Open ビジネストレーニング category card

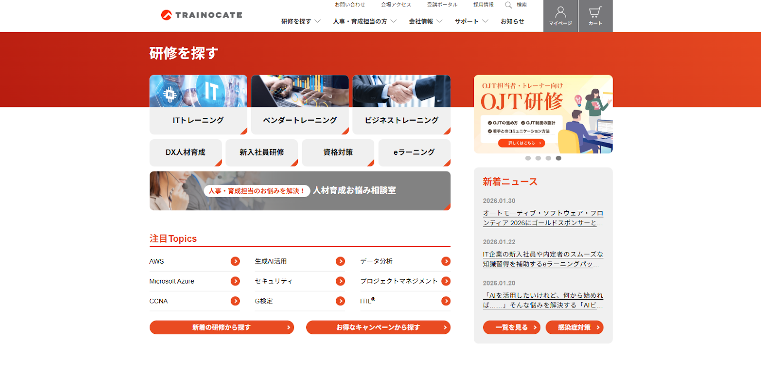click(401, 104)
